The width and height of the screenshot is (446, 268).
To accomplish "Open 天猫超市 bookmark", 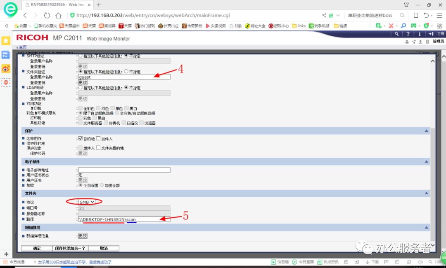I will click(69, 26).
